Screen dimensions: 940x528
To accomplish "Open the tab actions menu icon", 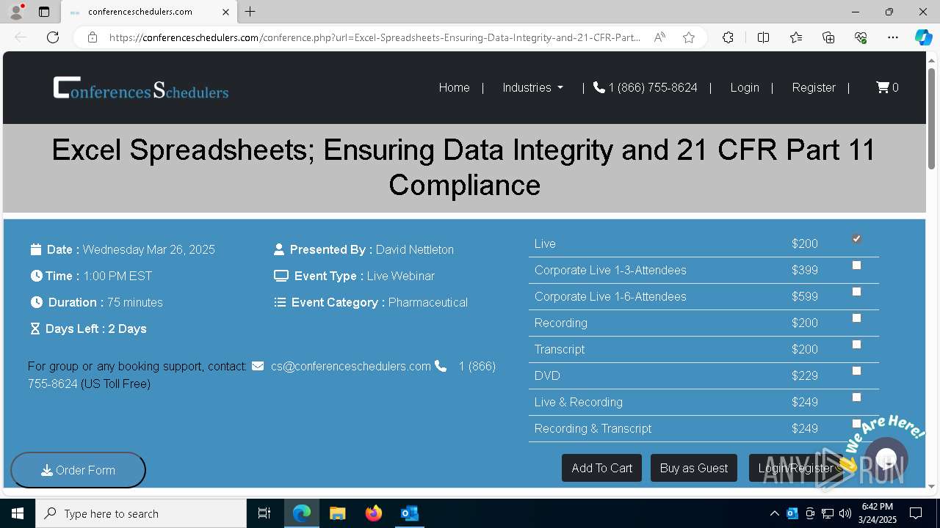I will [x=44, y=12].
